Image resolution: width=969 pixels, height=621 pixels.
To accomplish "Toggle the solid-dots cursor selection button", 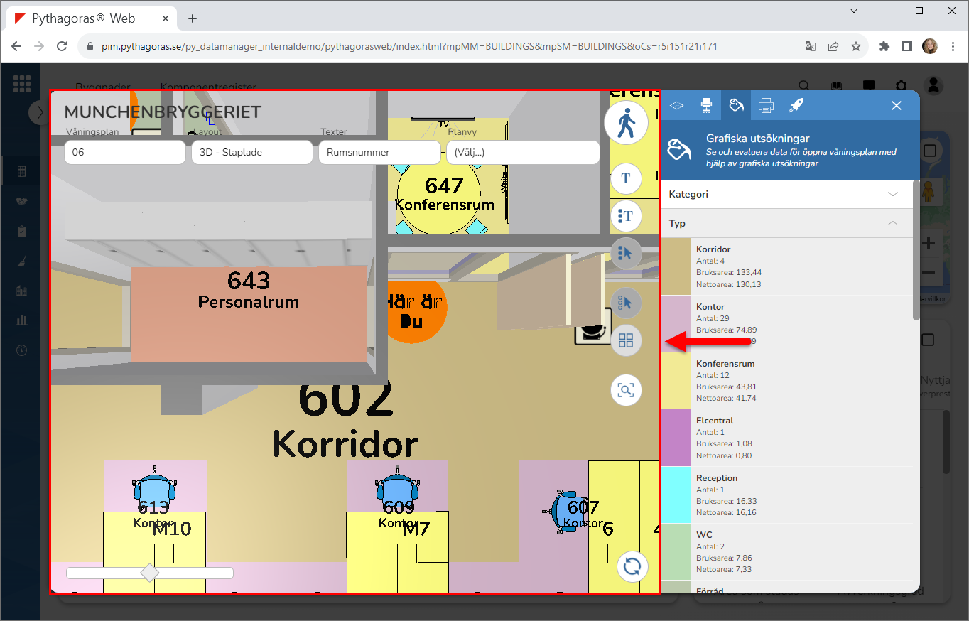I will 626,252.
